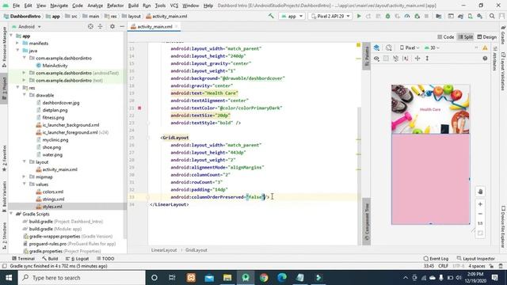Viewport: 507px width, 285px height.
Task: Switch to Split view mode
Action: coord(465,37)
